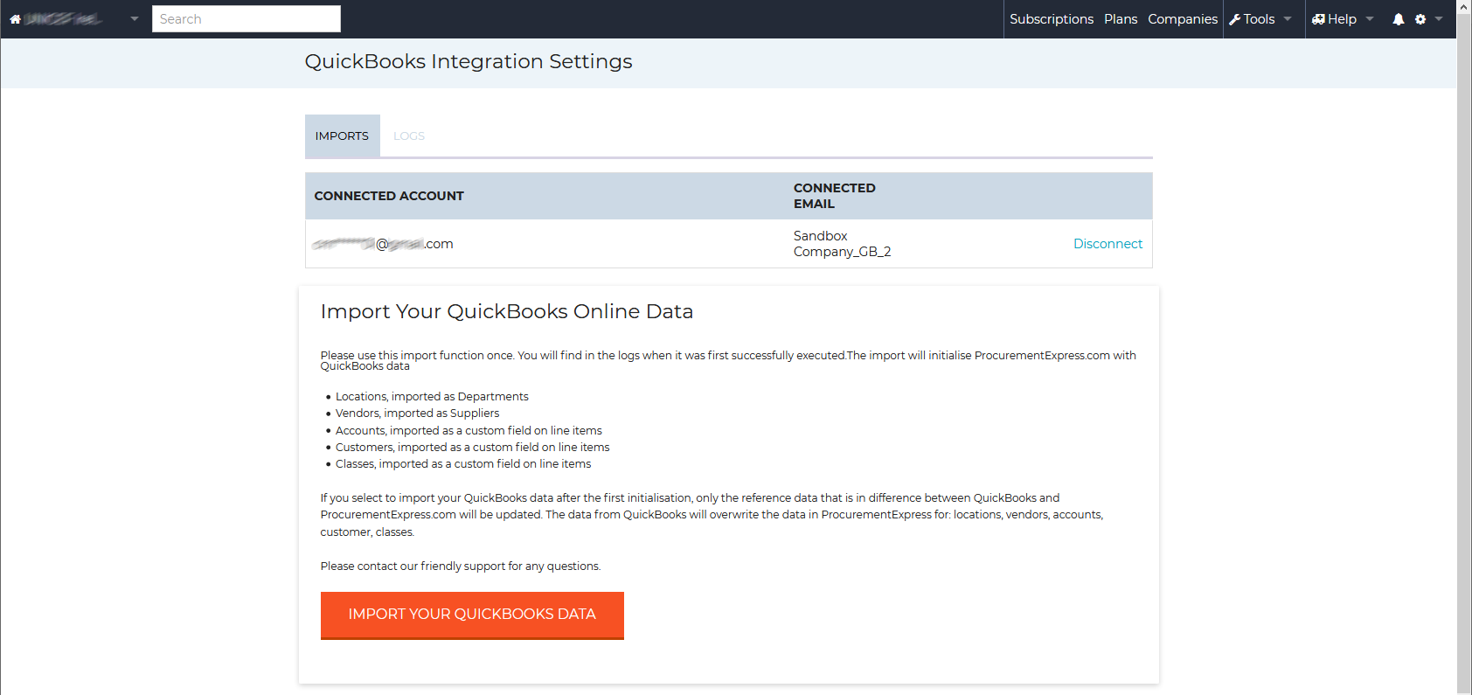Click the page vertical scrollbar
Viewport: 1472px width, 695px height.
[1464, 354]
